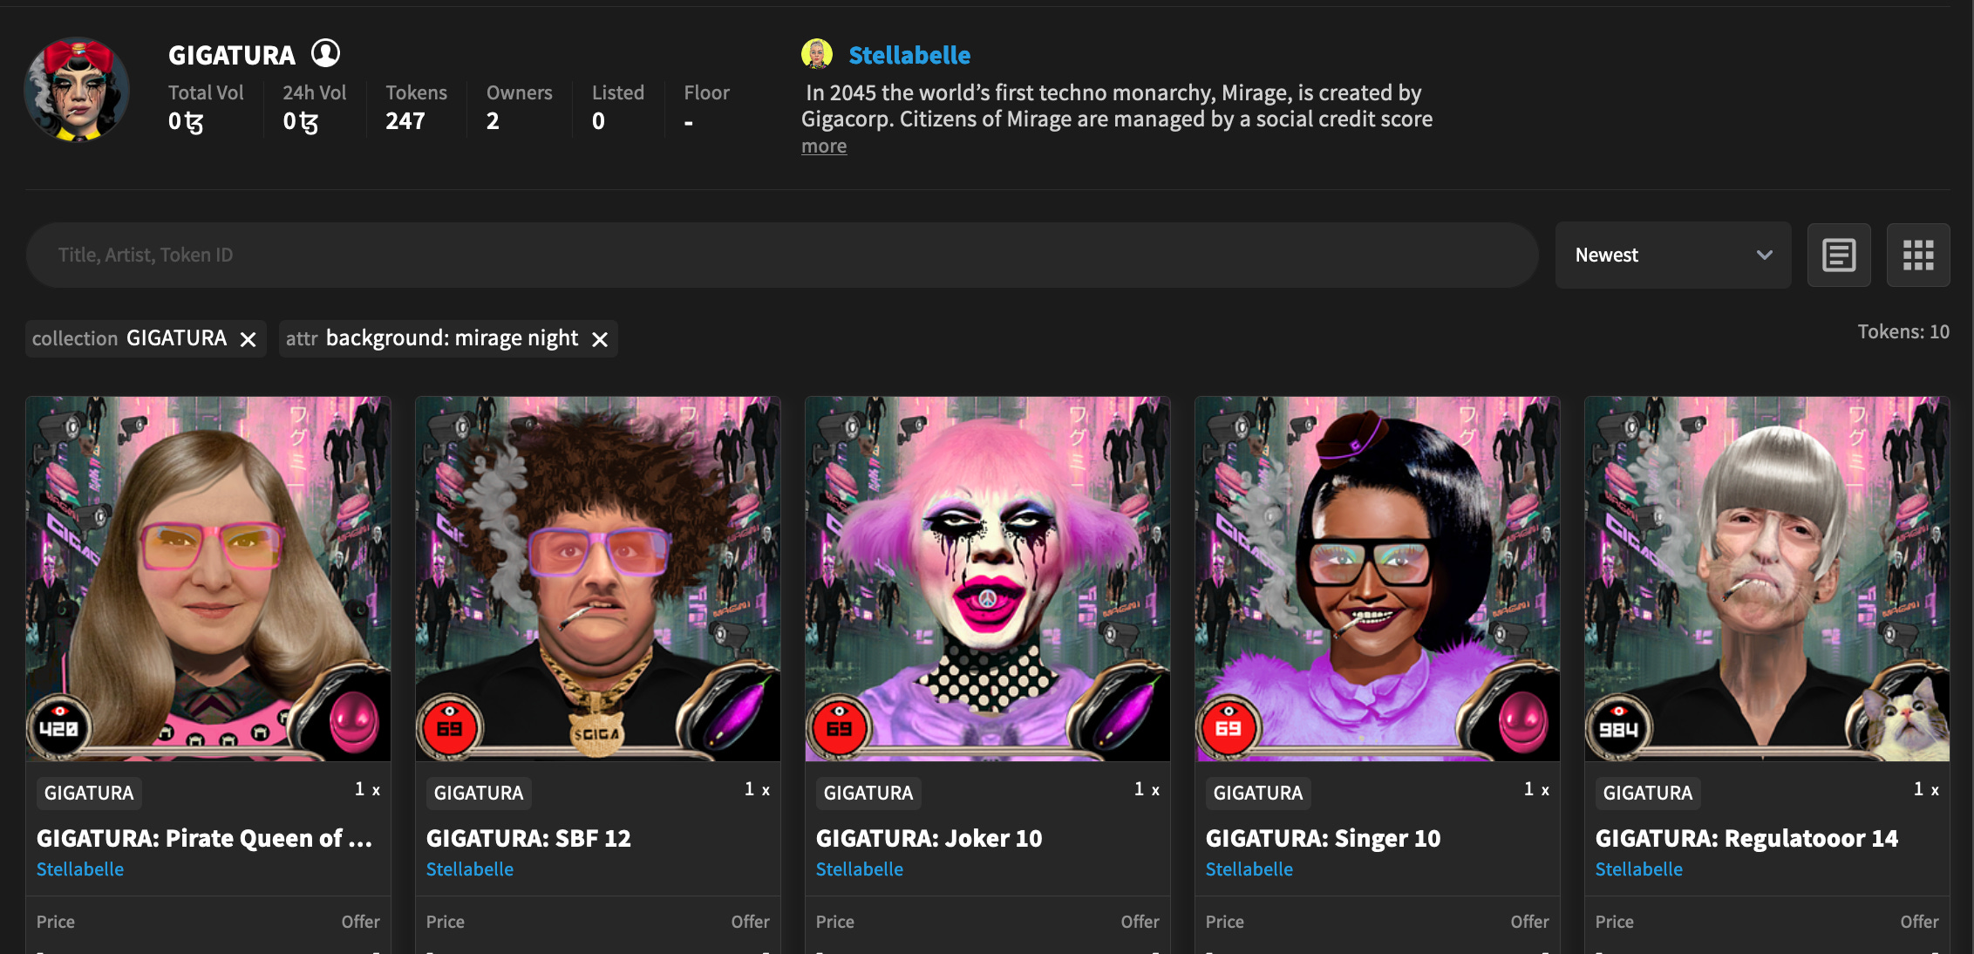1974x954 pixels.
Task: Click the profile icon next to GIGATURA title
Action: point(325,54)
